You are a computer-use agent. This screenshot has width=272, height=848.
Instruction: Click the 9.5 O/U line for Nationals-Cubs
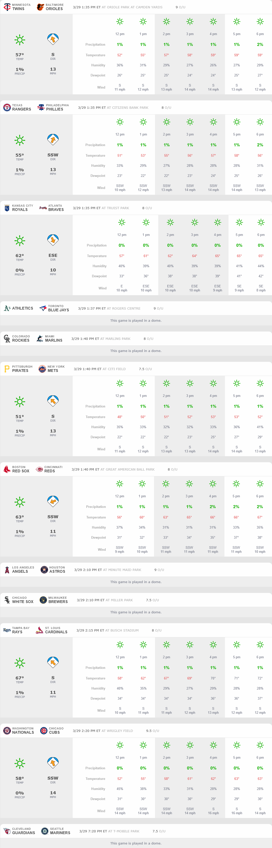(152, 730)
